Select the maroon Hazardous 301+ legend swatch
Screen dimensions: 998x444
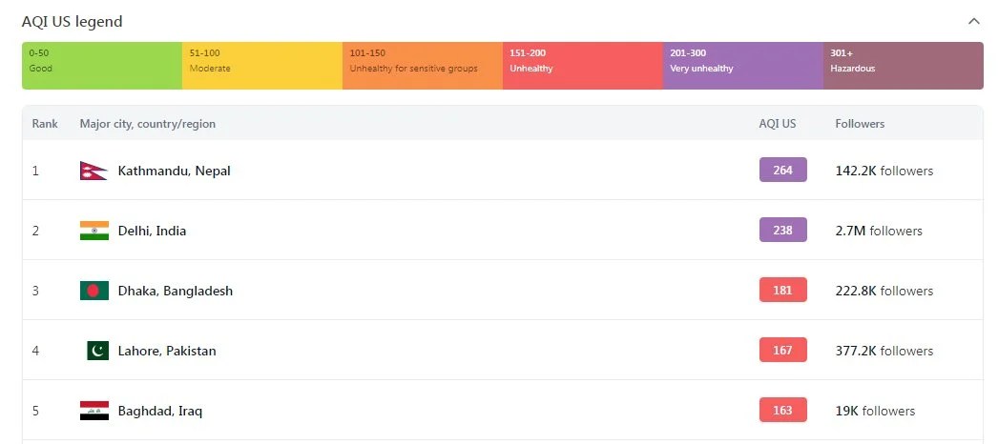coord(904,66)
